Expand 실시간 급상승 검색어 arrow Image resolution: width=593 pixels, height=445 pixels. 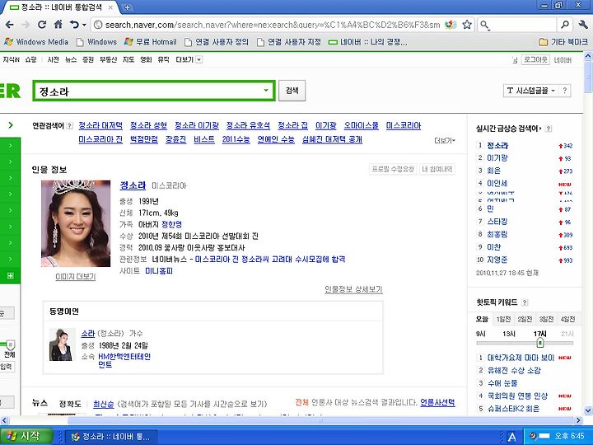pos(540,129)
